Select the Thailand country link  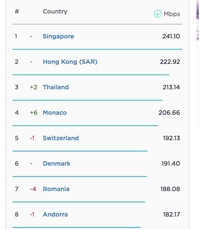tap(56, 87)
